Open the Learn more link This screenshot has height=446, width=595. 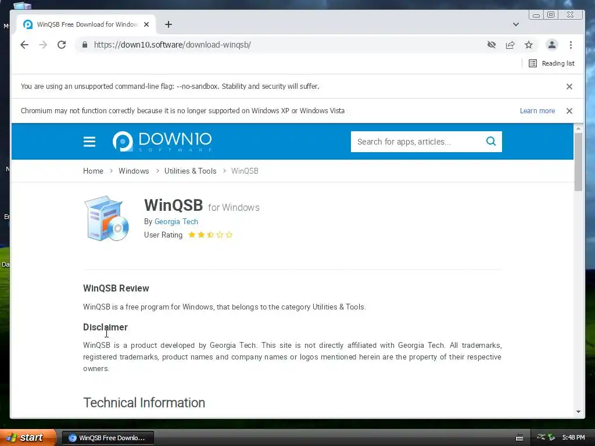point(537,111)
